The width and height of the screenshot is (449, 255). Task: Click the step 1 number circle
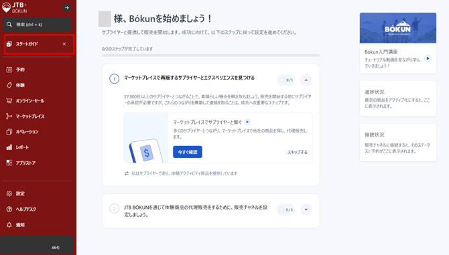(x=114, y=79)
